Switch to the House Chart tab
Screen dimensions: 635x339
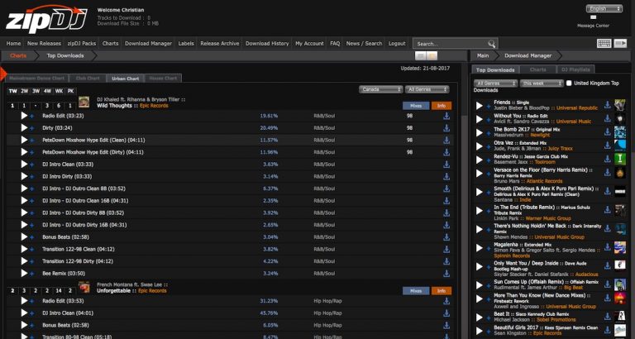point(163,79)
